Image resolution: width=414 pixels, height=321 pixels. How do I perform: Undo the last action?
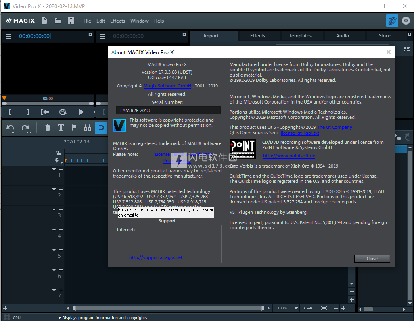click(x=10, y=128)
